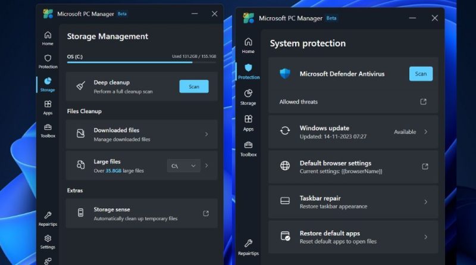Image resolution: width=476 pixels, height=265 pixels.
Task: Click the Default browser settings title
Action: coord(336,163)
